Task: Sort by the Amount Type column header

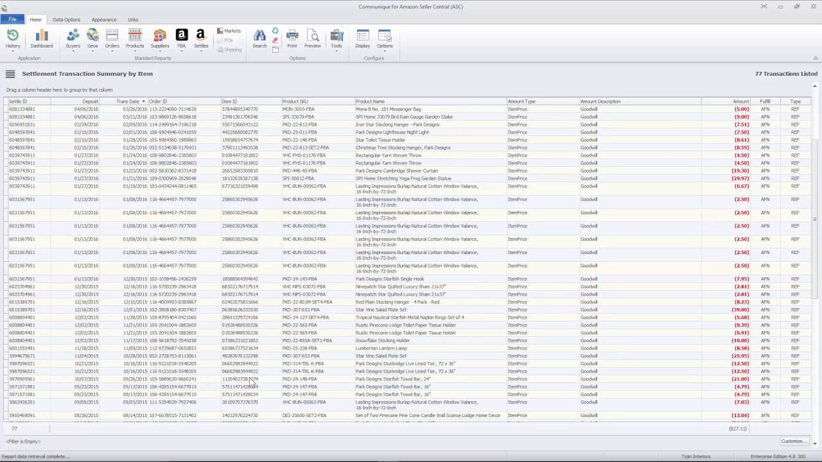Action: pyautogui.click(x=543, y=101)
